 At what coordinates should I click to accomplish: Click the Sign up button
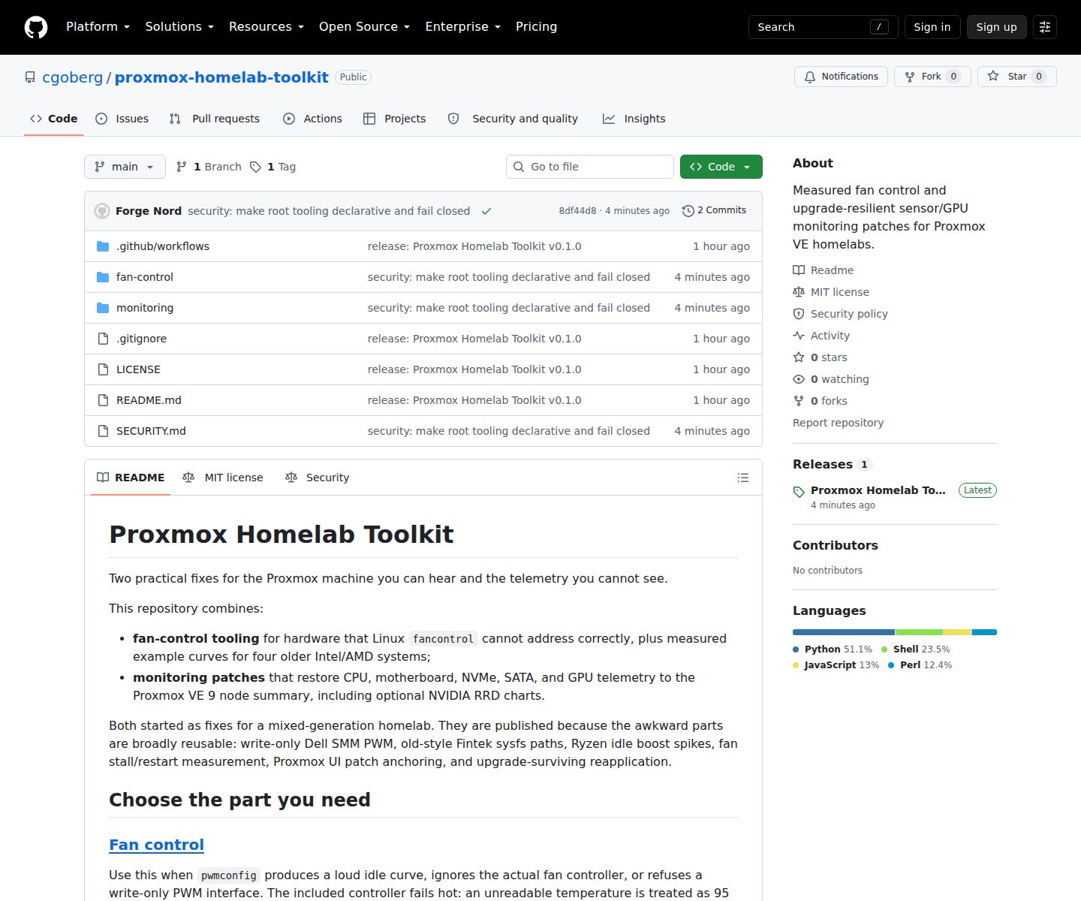[x=996, y=27]
